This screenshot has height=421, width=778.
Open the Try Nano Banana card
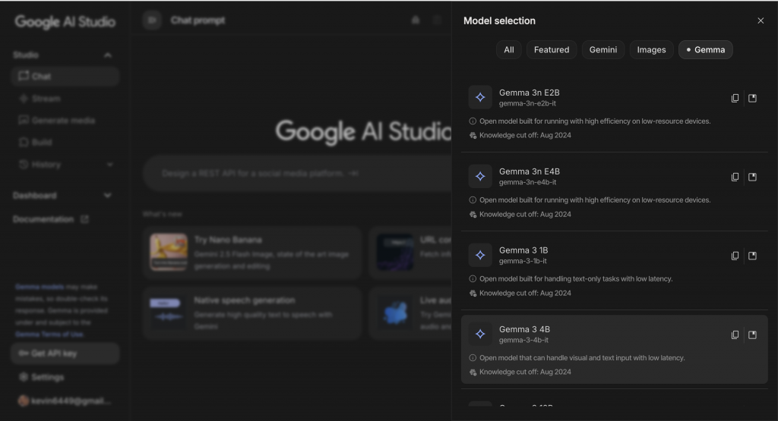pos(252,253)
